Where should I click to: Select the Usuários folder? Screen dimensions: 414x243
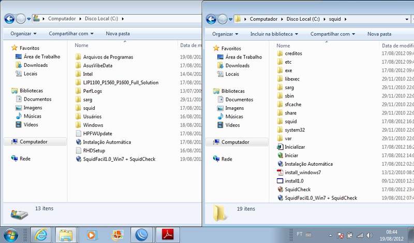pyautogui.click(x=92, y=117)
